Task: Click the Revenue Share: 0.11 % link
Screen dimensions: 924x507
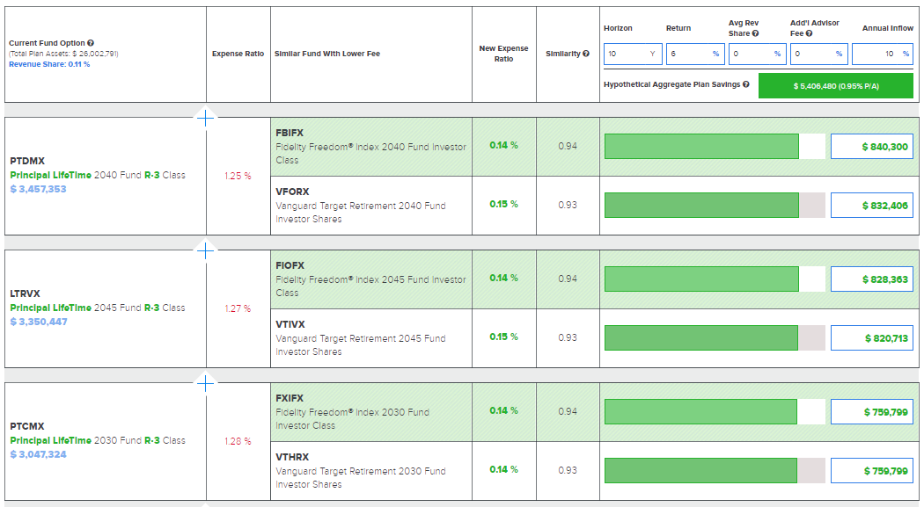Action: 49,64
